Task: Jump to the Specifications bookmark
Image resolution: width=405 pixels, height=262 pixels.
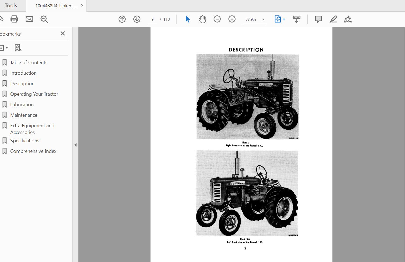Action: click(x=25, y=141)
